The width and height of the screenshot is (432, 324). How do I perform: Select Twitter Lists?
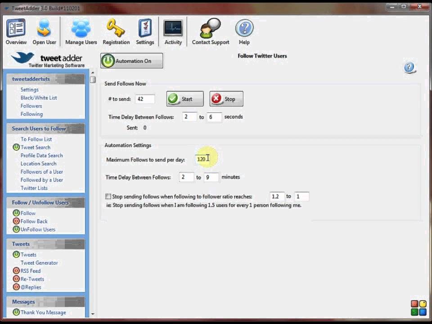[x=34, y=188]
